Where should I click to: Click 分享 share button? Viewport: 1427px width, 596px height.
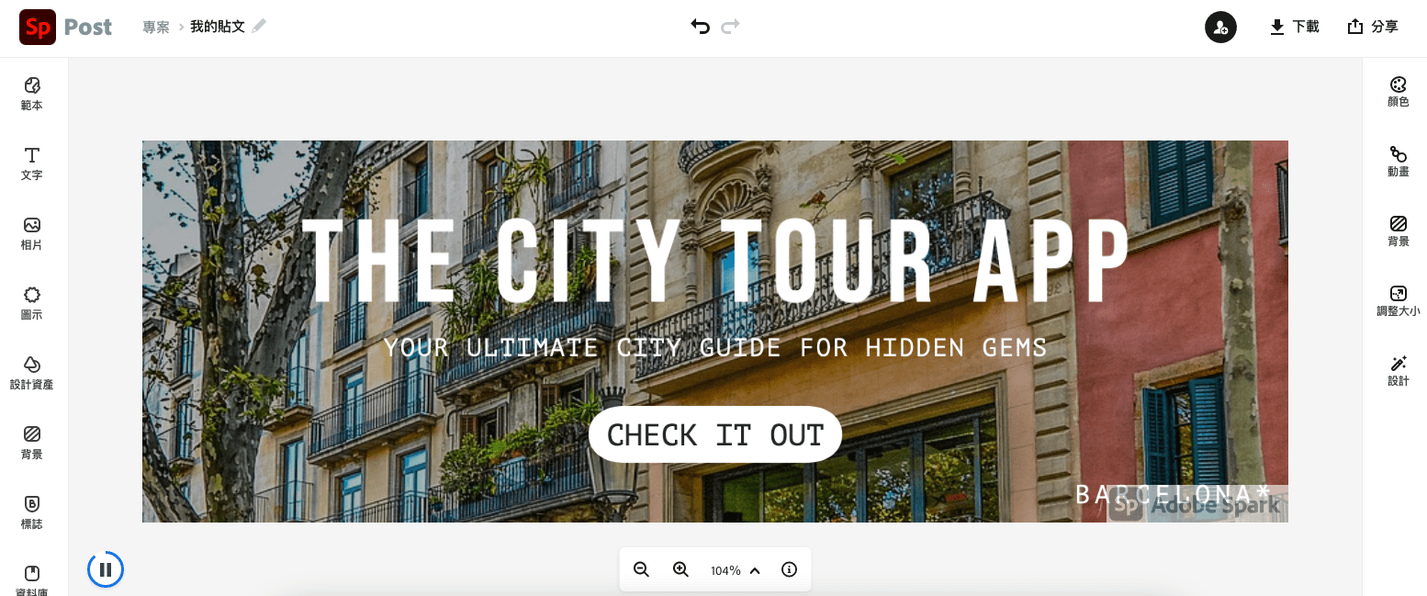[x=1373, y=27]
